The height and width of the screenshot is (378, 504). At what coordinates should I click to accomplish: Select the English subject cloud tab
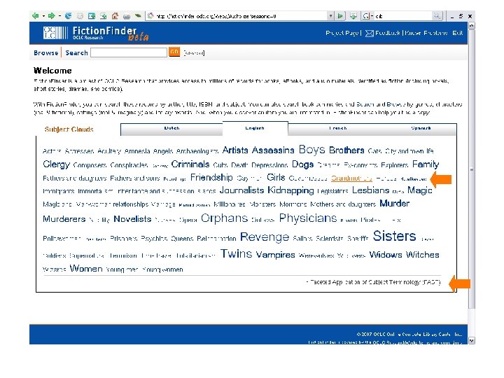click(255, 128)
